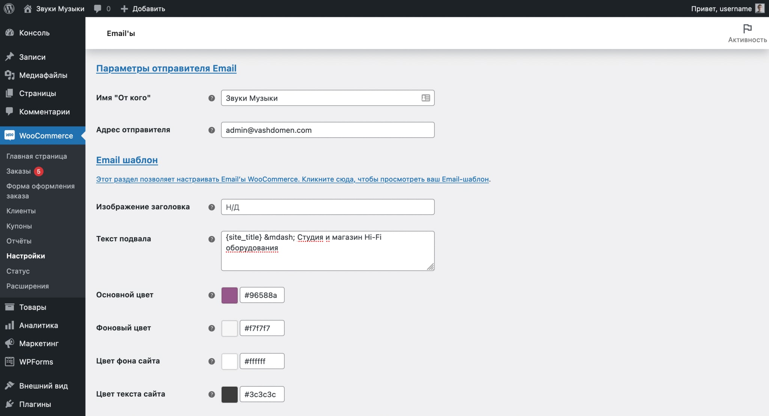Open Статус submenu item
This screenshot has height=416, width=769.
18,271
